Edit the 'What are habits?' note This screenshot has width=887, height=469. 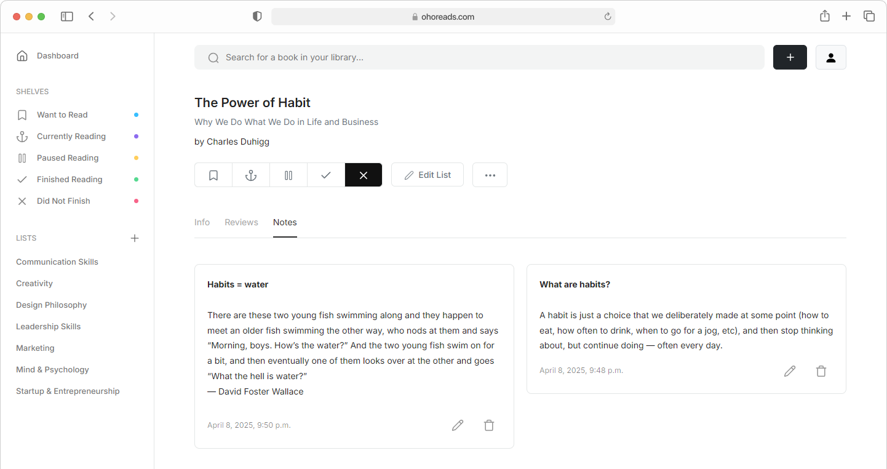tap(790, 371)
